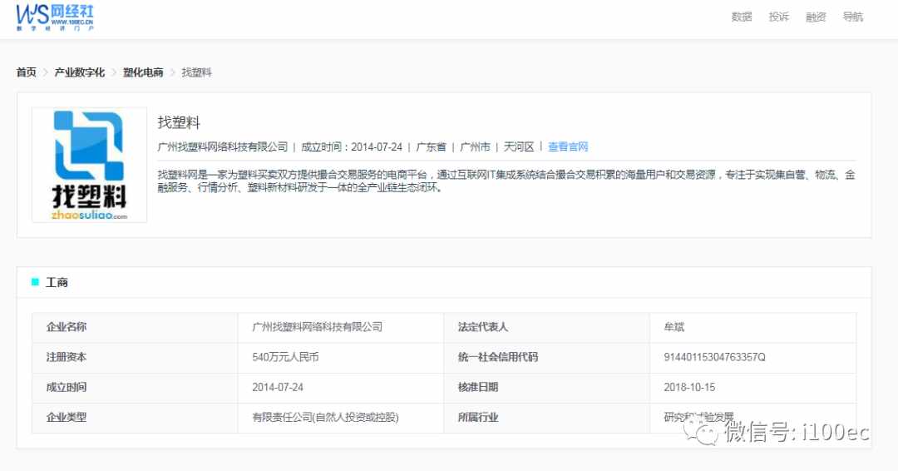Open 产业数字化 breadcrumb link
This screenshot has width=898, height=471.
click(x=80, y=72)
